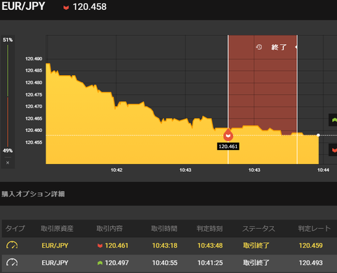This screenshot has width=337, height=273.
Task: Click the 120.461 price label tooltip
Action: click(x=228, y=147)
